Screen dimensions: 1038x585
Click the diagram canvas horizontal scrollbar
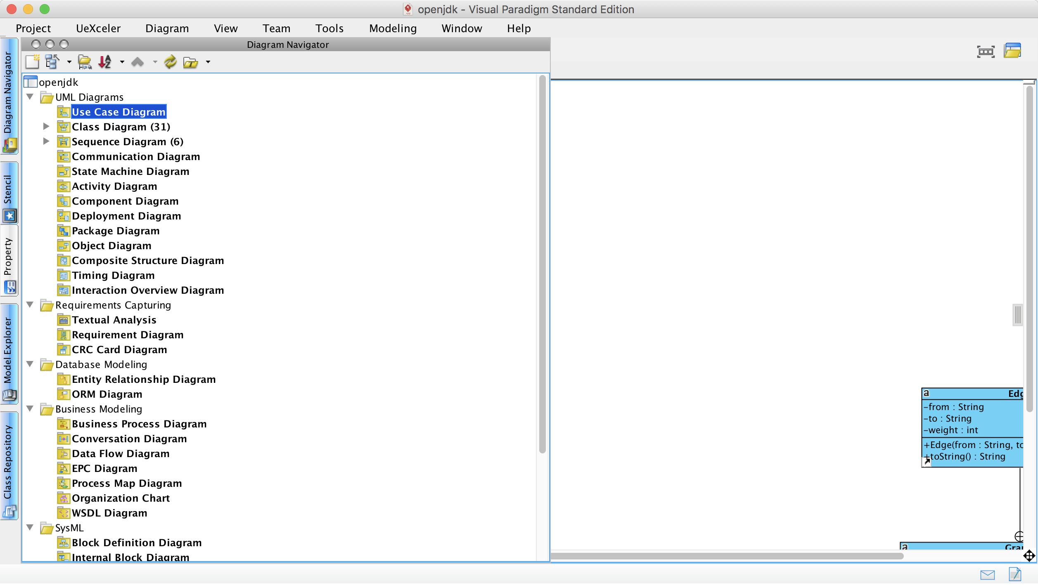(727, 557)
